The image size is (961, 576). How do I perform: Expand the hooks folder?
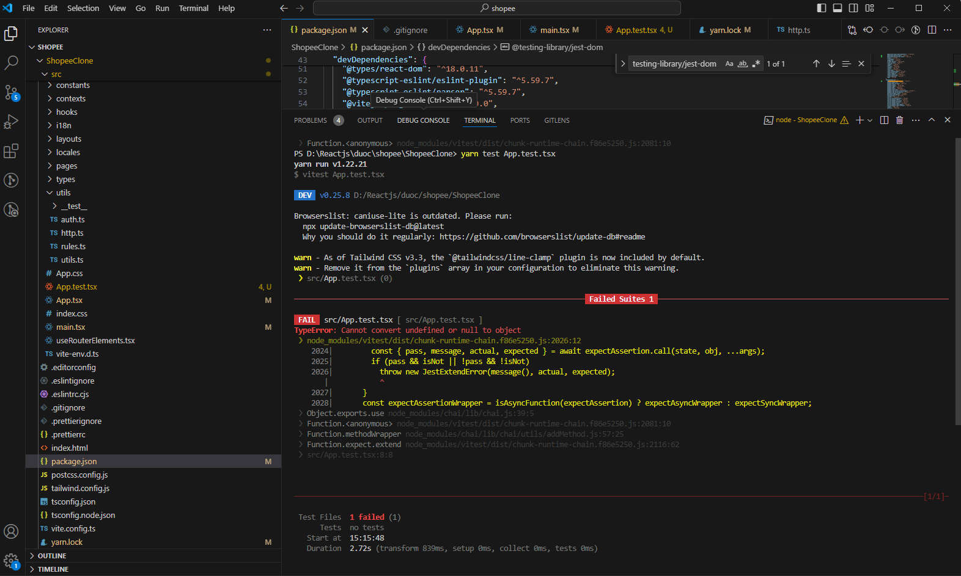[67, 112]
